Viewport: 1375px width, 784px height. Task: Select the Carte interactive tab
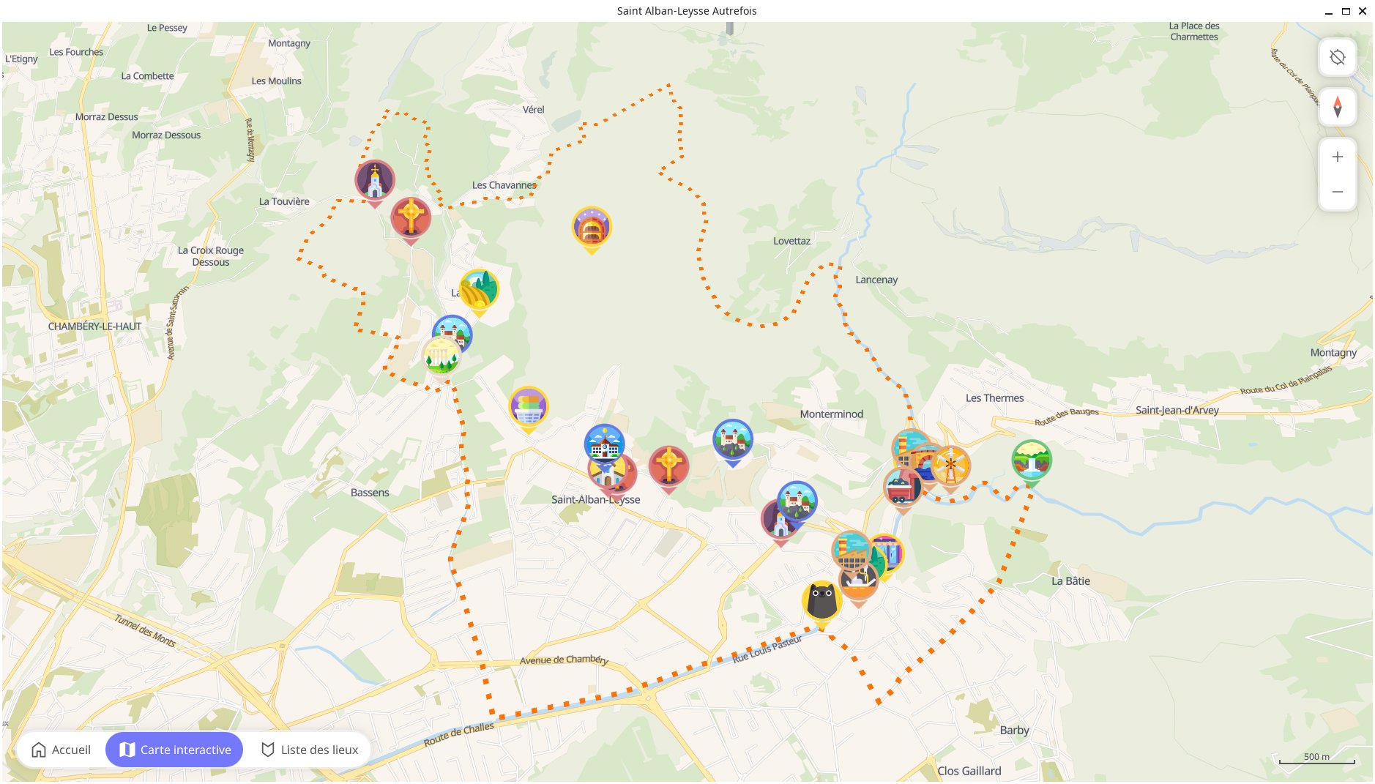[x=174, y=750]
